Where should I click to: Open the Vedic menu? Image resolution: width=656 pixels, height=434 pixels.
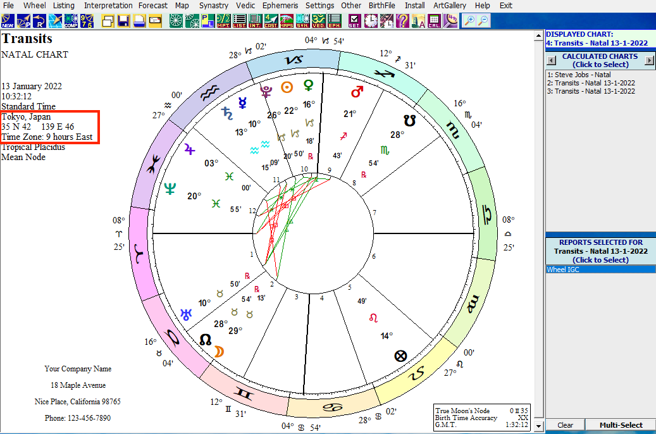coord(245,6)
